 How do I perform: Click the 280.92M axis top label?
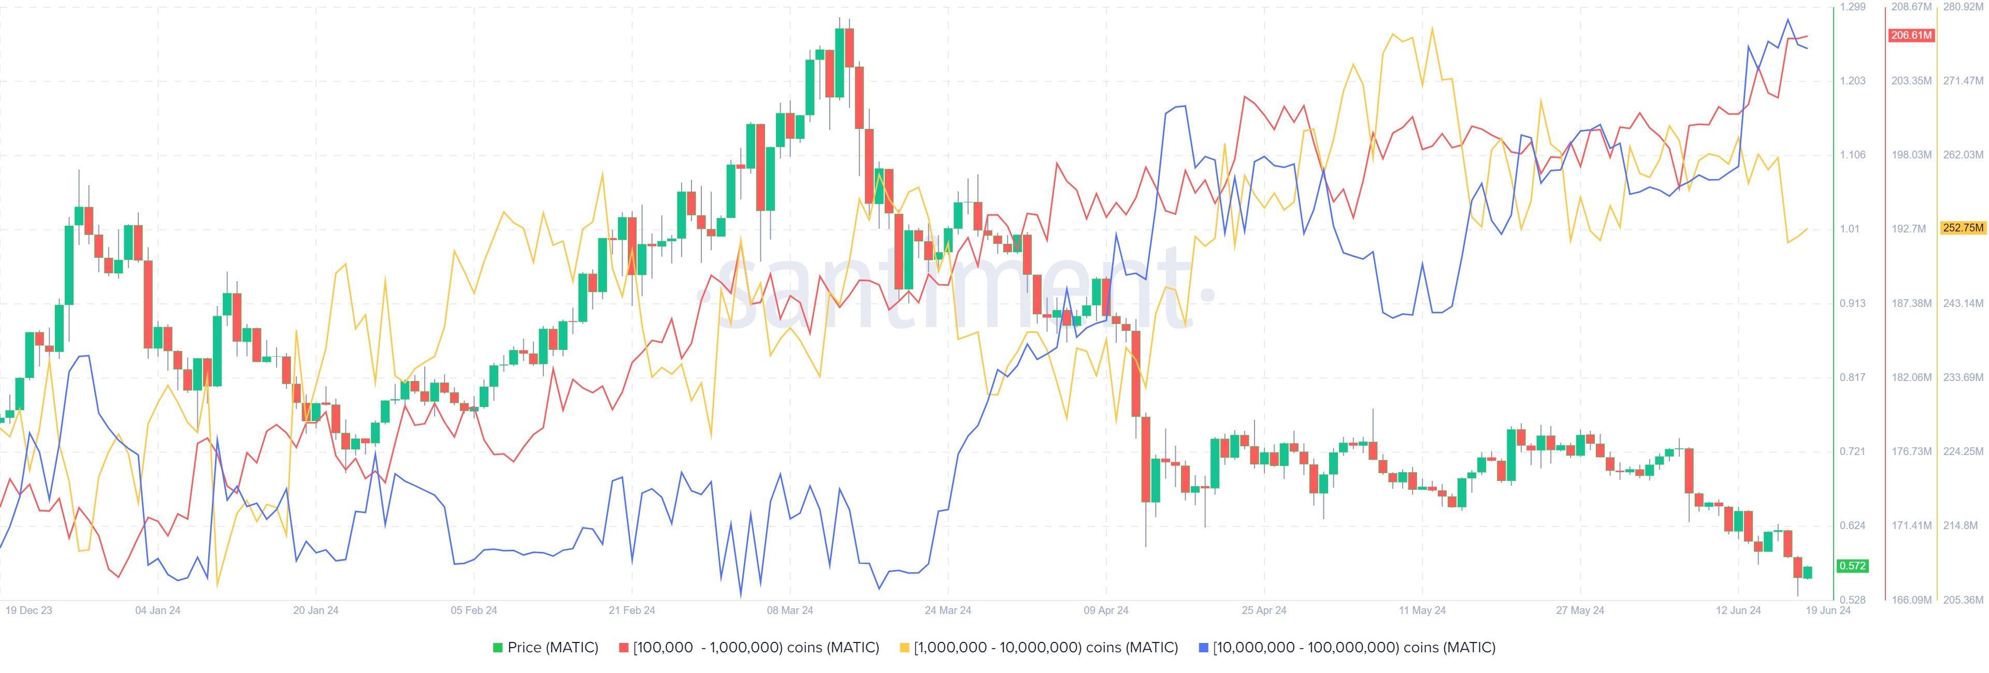[x=1963, y=7]
